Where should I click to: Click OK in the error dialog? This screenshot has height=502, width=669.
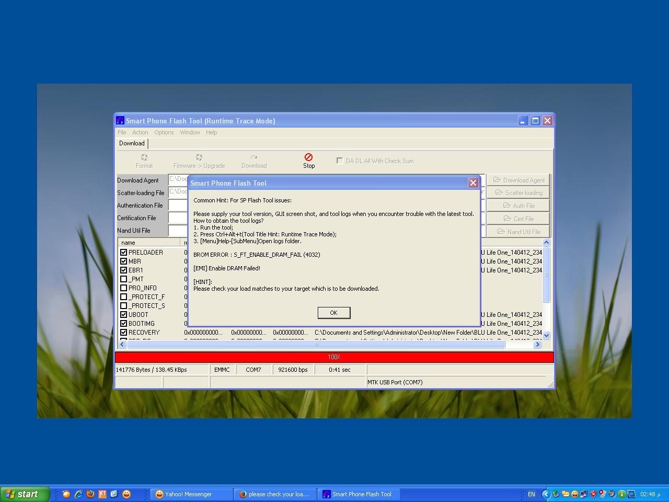(x=333, y=313)
